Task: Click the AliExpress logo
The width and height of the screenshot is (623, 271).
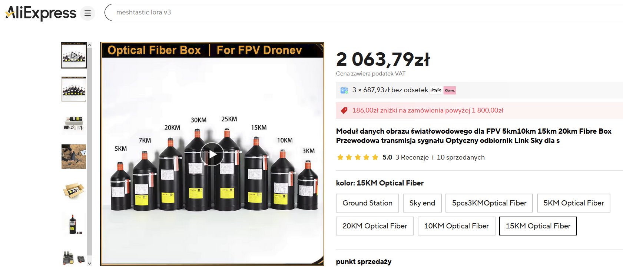Action: coord(41,13)
